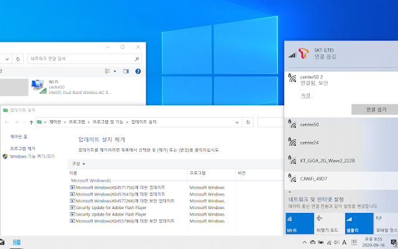Click 제어판 in breadcrumb path
This screenshot has width=398, height=249.
[55, 122]
